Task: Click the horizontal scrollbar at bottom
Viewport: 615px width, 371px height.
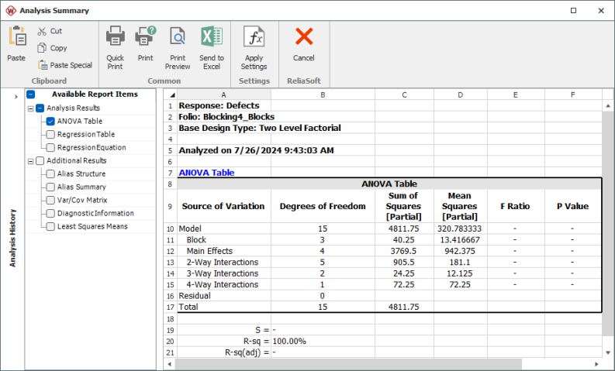Action: [x=349, y=364]
